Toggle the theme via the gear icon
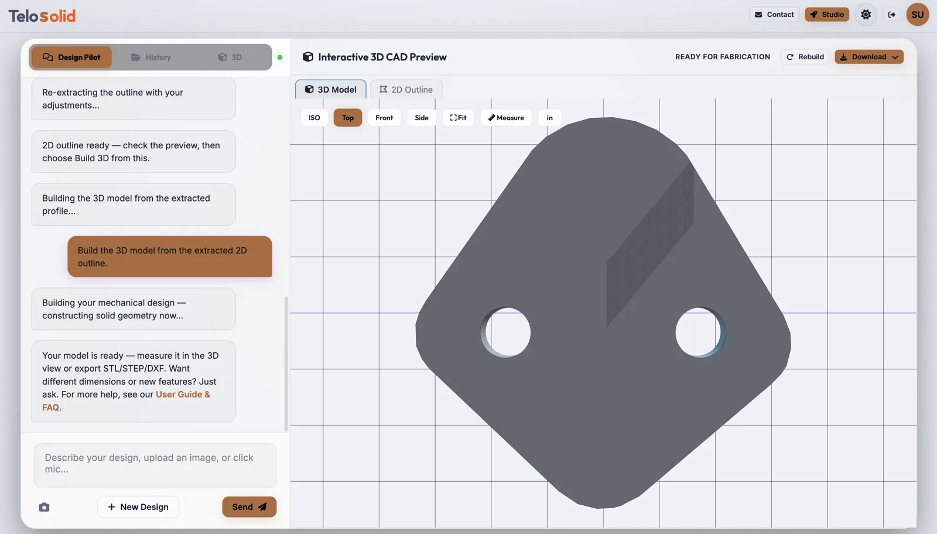Screen dimensions: 937x534 (x=866, y=15)
